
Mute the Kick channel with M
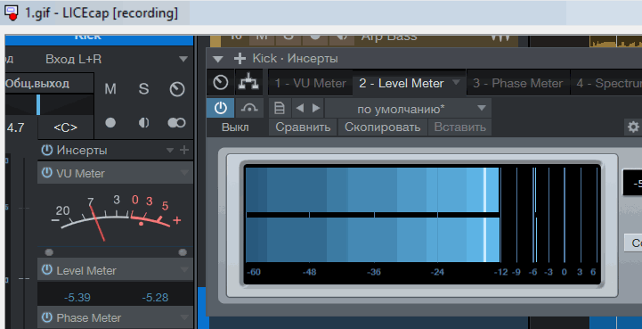110,89
